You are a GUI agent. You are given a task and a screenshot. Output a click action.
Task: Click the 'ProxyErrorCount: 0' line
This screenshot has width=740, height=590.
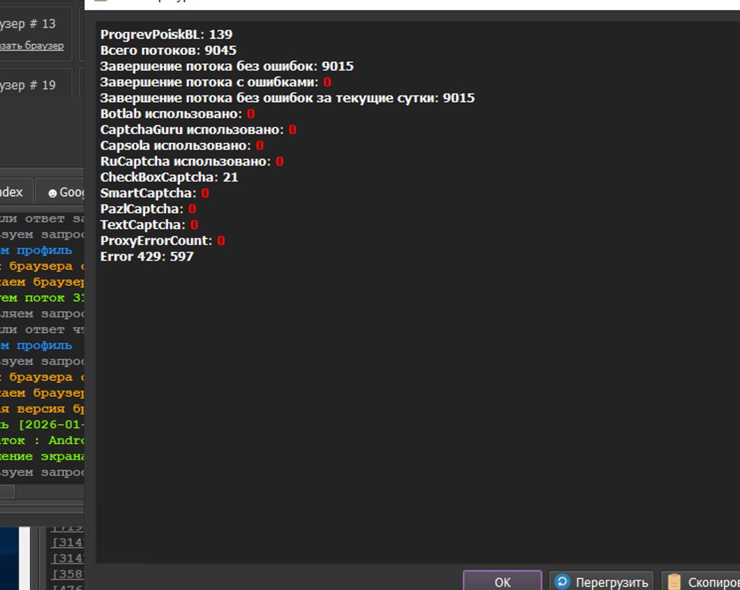coord(162,241)
